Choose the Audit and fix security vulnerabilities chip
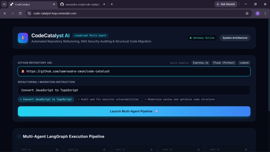The height and width of the screenshot is (152, 270). click(x=108, y=99)
